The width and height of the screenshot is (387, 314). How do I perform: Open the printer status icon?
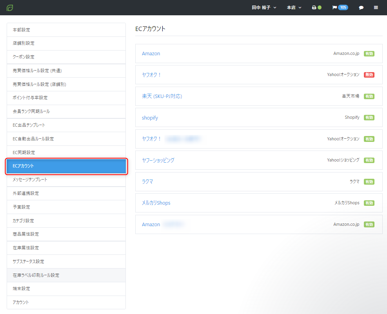(x=316, y=7)
